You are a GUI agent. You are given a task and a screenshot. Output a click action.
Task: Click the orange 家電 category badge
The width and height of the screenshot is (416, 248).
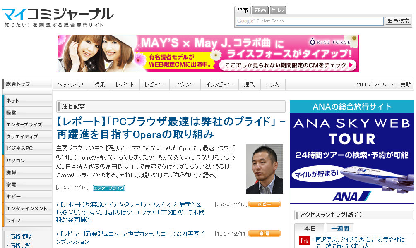264,234
